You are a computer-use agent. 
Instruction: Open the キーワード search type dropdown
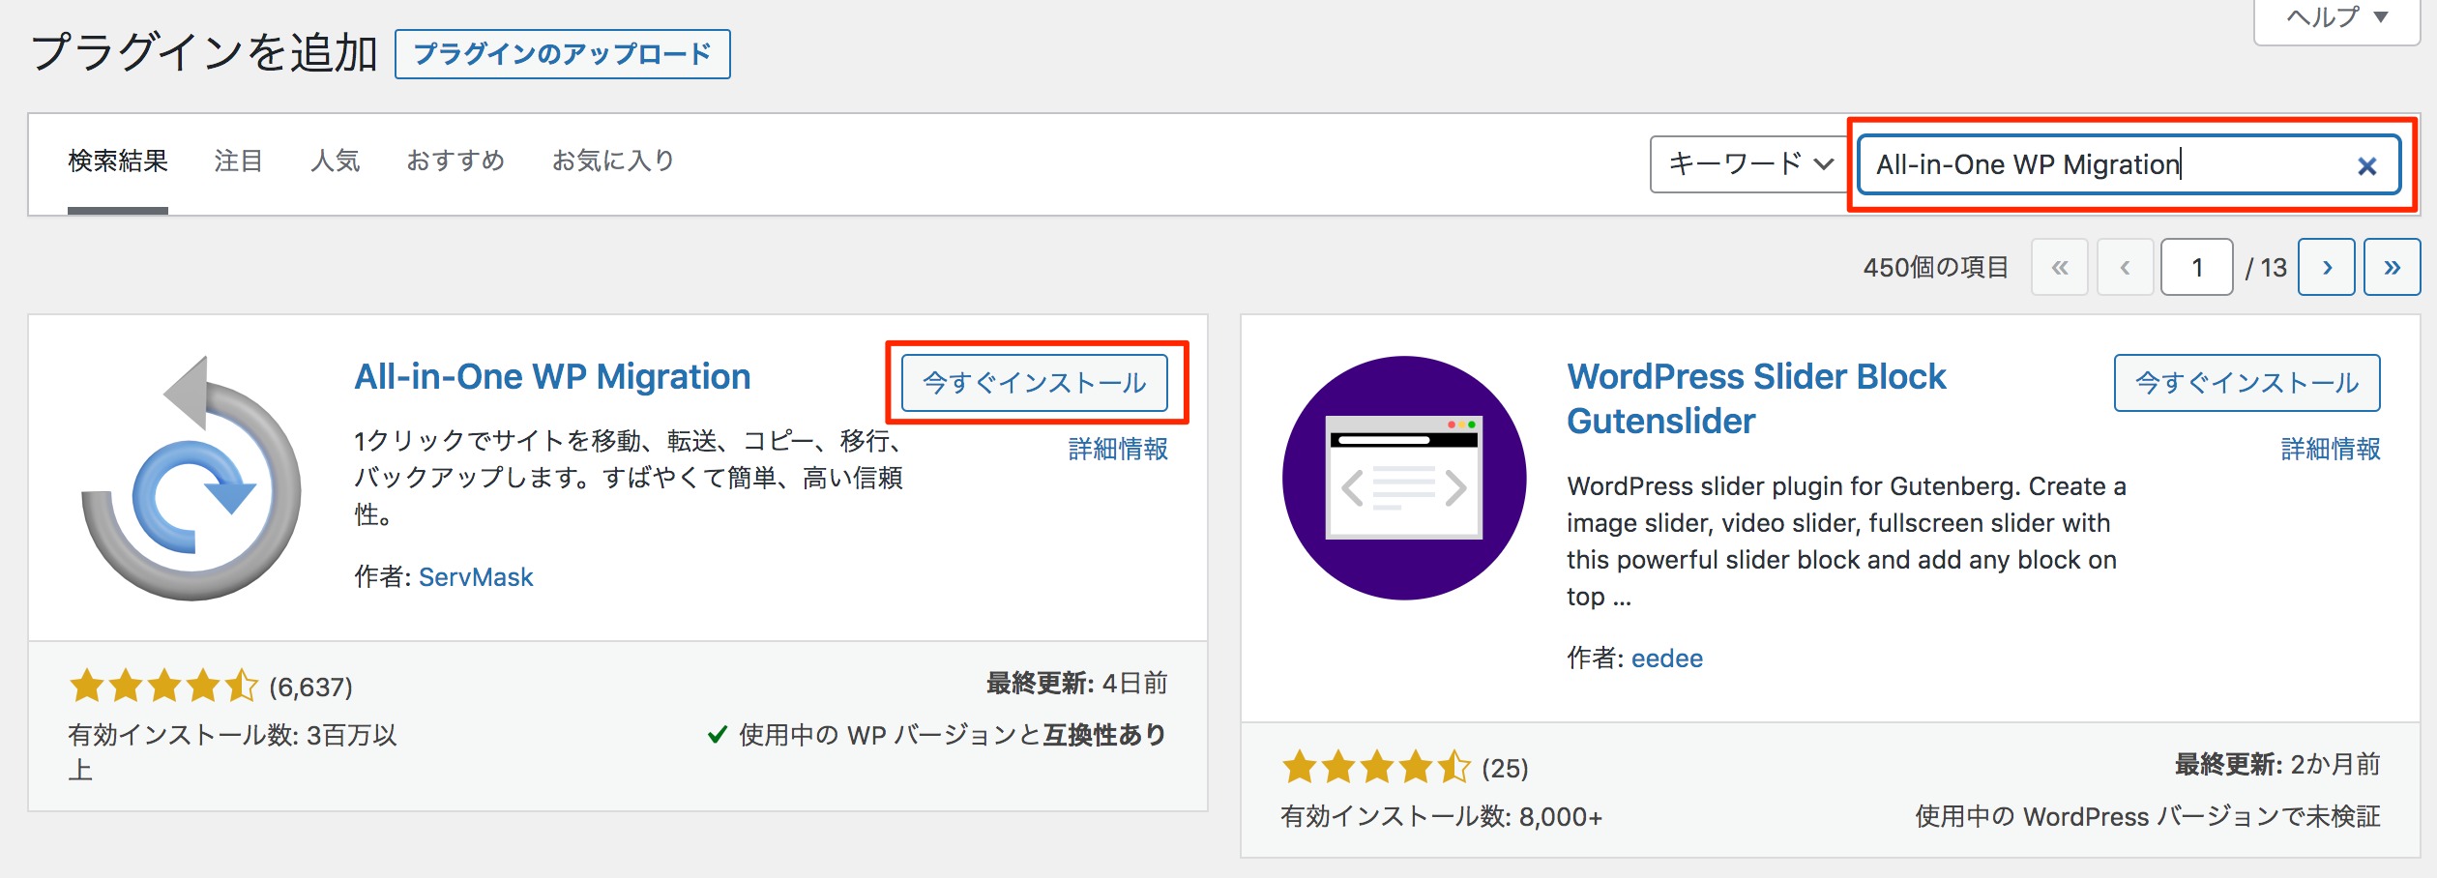[x=1749, y=164]
